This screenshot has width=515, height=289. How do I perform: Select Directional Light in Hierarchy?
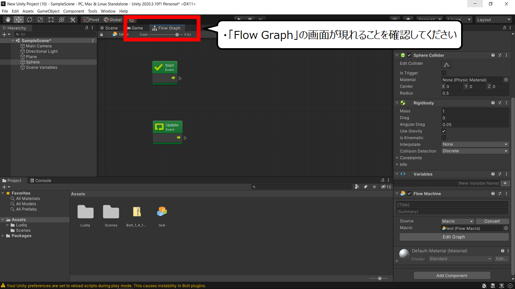[x=42, y=51]
